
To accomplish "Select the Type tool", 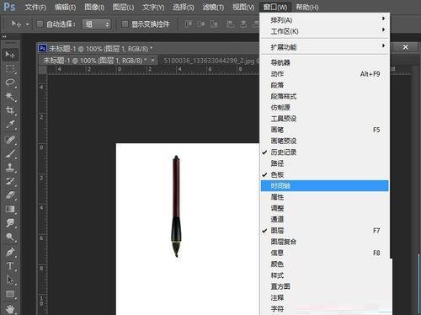I will tap(10, 266).
